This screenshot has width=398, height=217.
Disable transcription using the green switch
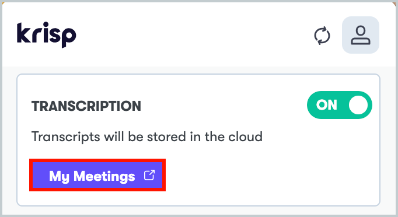click(x=340, y=105)
